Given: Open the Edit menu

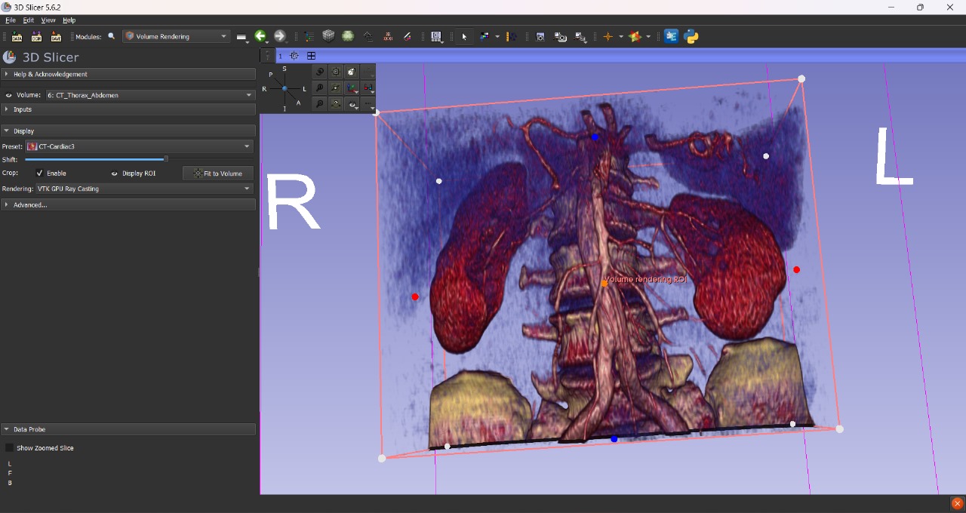Looking at the screenshot, I should click(29, 20).
